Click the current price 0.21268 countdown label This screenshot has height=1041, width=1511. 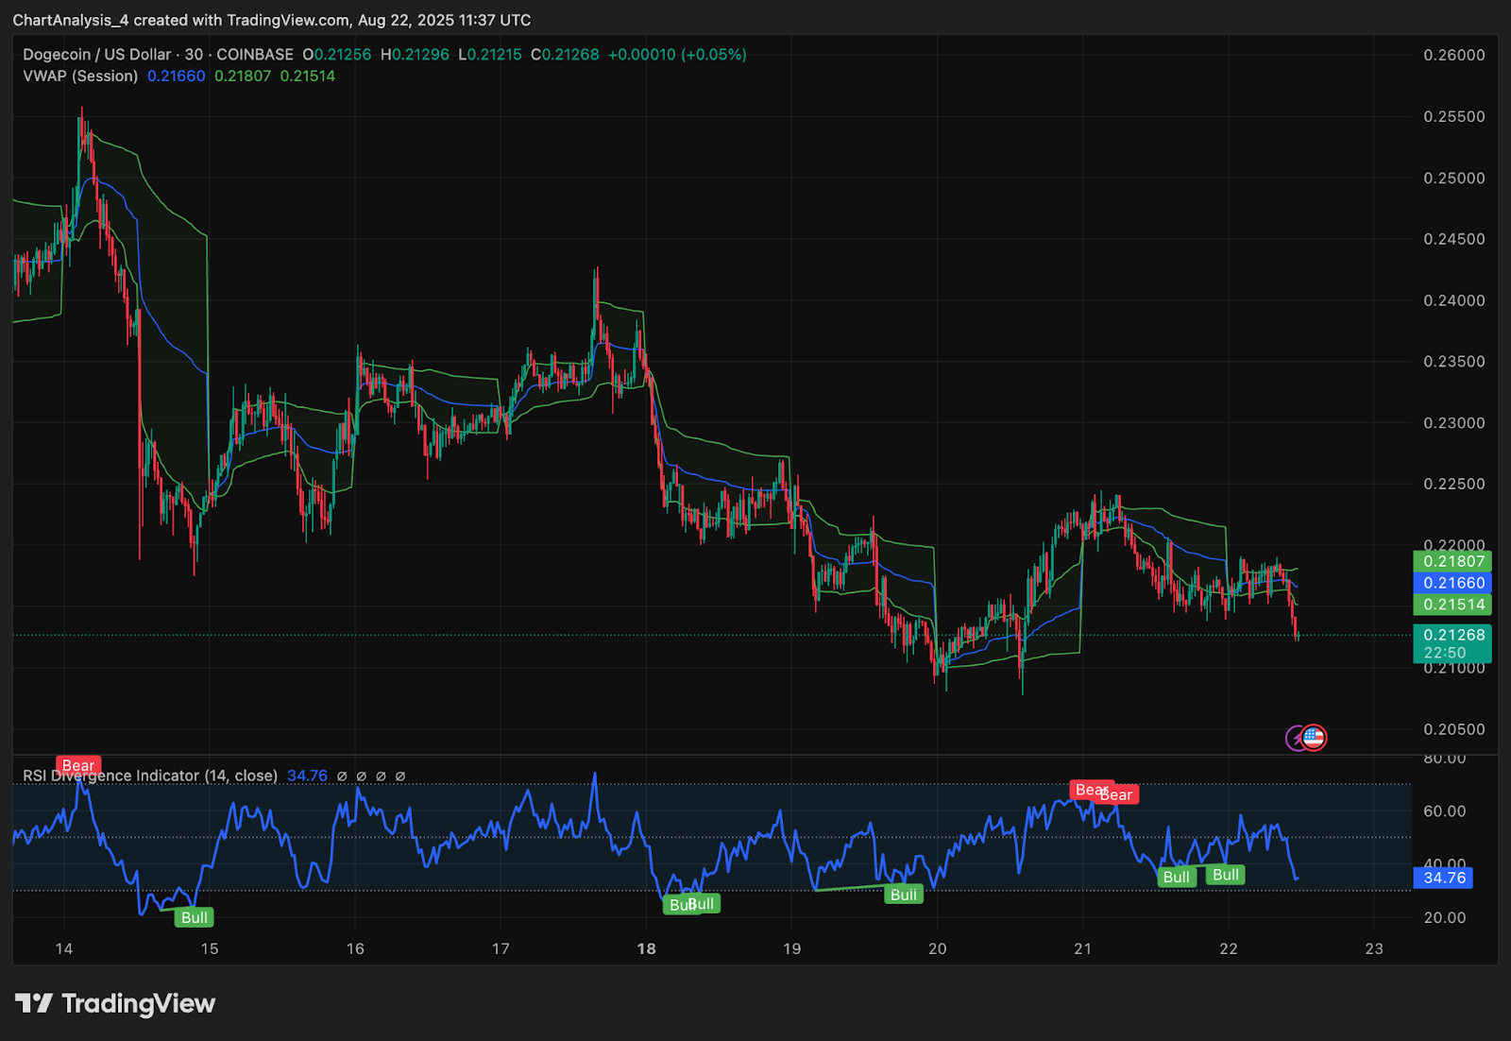point(1453,643)
